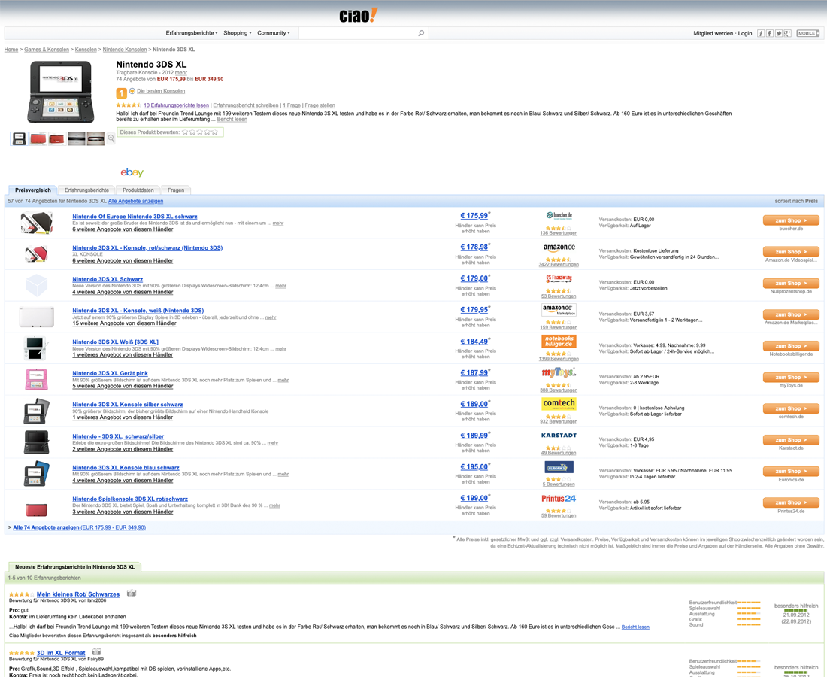This screenshot has width=827, height=677.
Task: Open the Community dropdown menu
Action: coord(273,33)
